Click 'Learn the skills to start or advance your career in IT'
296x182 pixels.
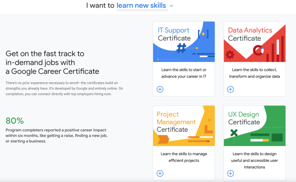pos(184,73)
